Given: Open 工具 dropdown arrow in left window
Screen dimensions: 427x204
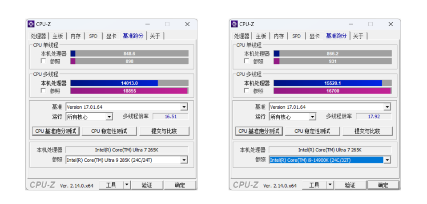Looking at the screenshot, I should pos(127,185).
